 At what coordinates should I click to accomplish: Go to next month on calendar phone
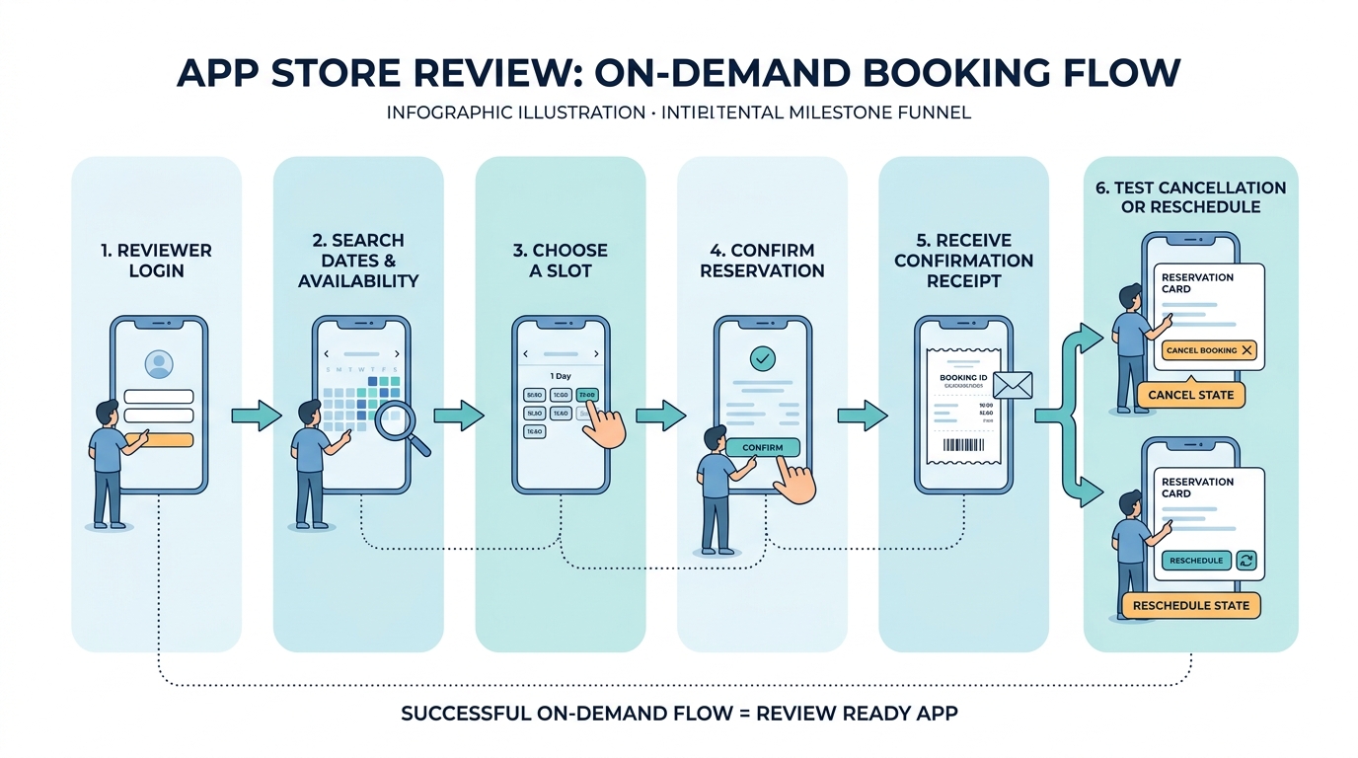[x=397, y=353]
